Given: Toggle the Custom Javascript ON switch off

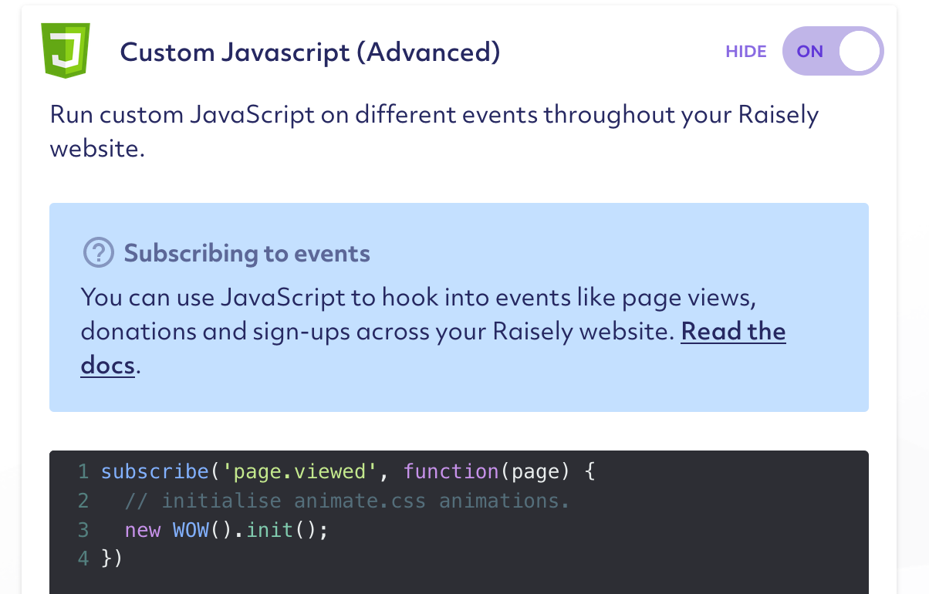Looking at the screenshot, I should tap(833, 52).
